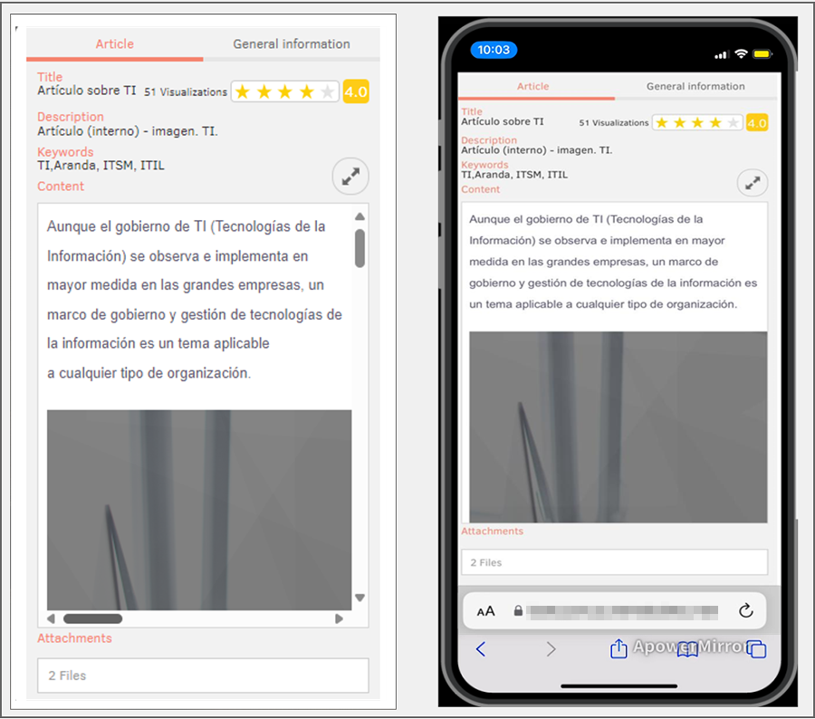Tap the Content label on the phone
This screenshot has height=719, width=815.
pyautogui.click(x=480, y=189)
